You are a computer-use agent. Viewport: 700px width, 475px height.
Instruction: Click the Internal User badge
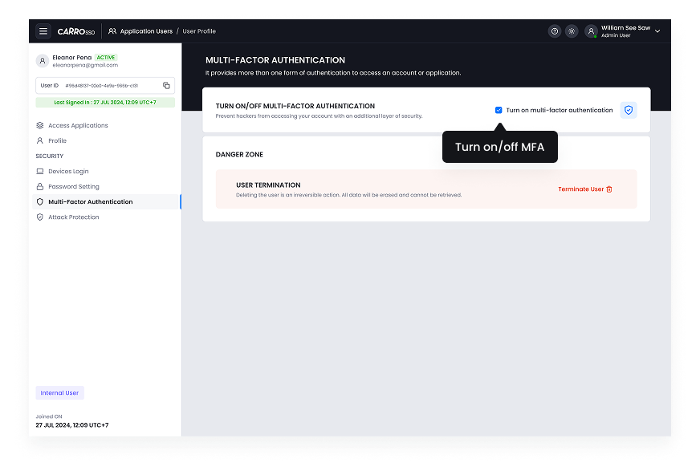click(59, 392)
